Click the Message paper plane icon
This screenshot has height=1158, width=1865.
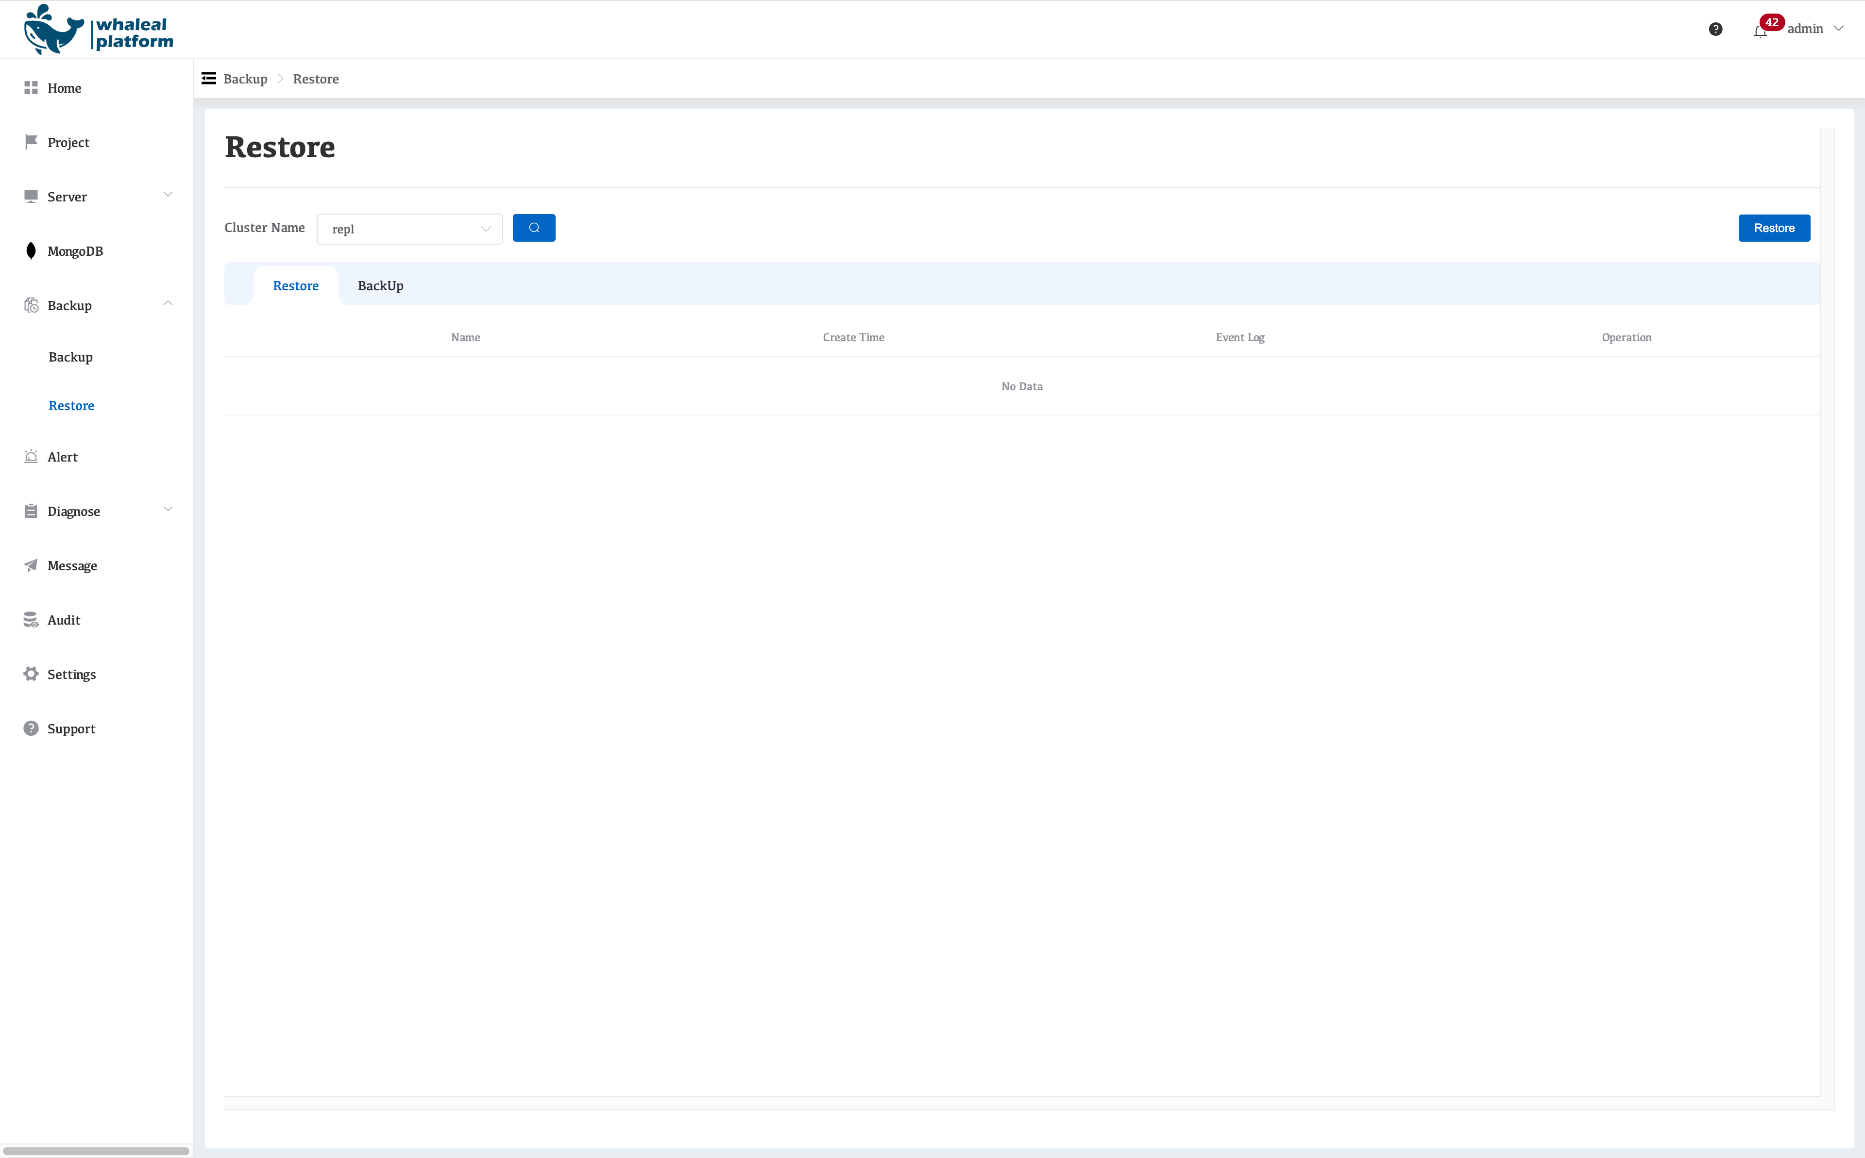pyautogui.click(x=31, y=565)
